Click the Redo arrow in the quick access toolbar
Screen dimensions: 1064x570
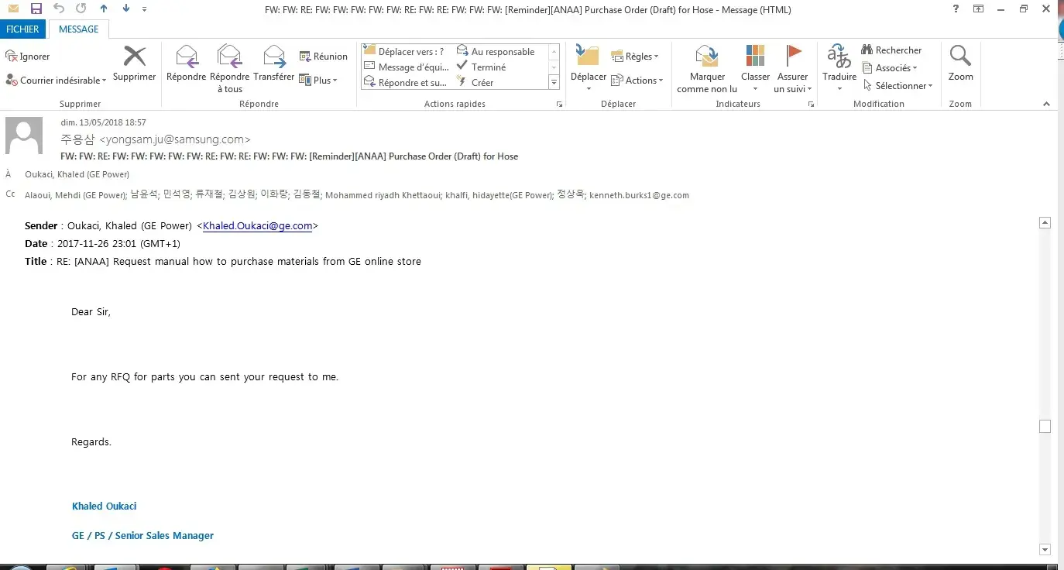81,9
